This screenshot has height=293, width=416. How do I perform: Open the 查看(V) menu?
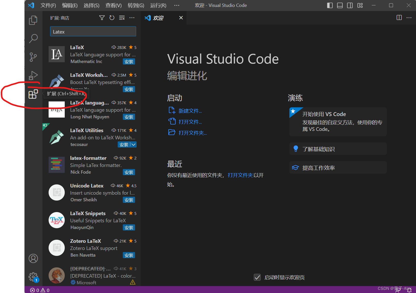coord(113,5)
